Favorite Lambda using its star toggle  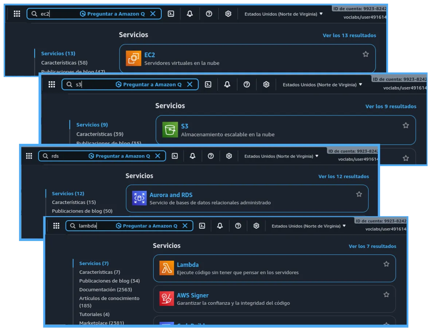[x=386, y=264]
